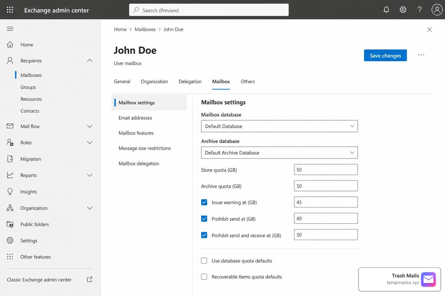
Task: Uncheck Issue warning at (GB) checkbox
Action: pos(204,202)
